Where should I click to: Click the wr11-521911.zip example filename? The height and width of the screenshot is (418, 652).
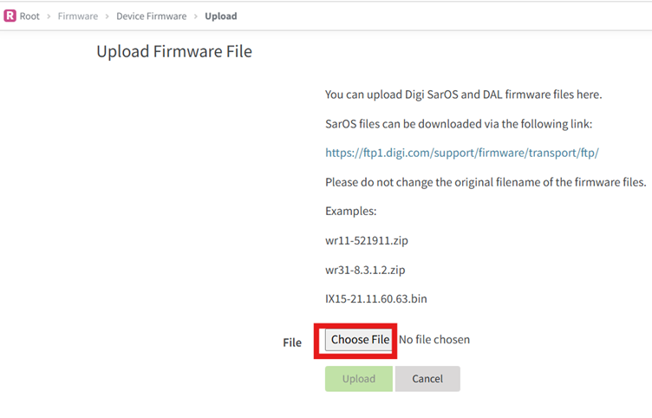(x=365, y=240)
